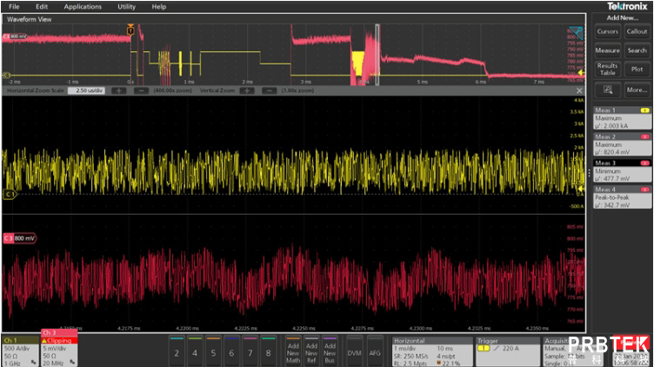Open the Horizontal settings badge
The height and width of the screenshot is (367, 654).
pyautogui.click(x=430, y=350)
